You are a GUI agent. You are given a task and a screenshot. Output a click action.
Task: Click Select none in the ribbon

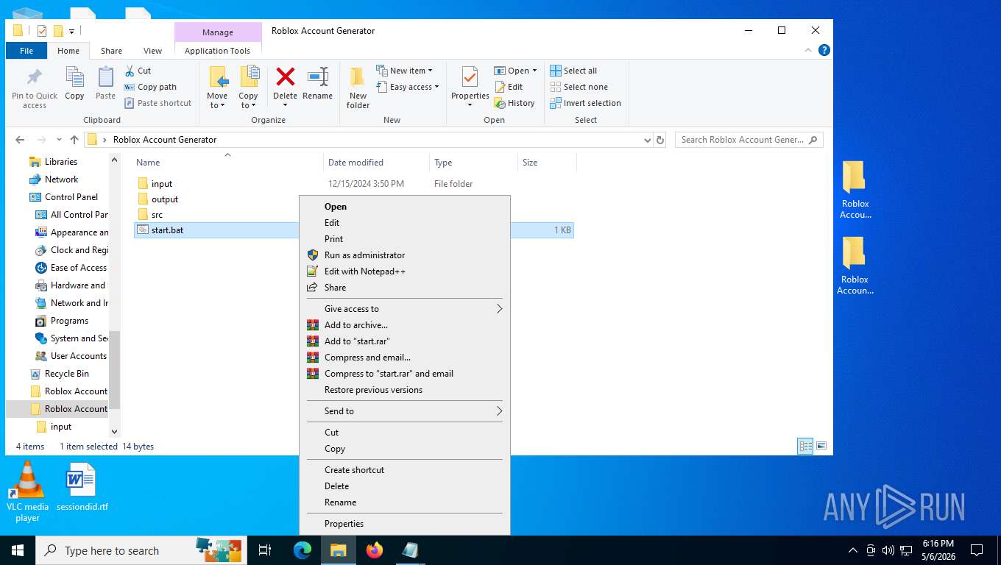tap(579, 87)
